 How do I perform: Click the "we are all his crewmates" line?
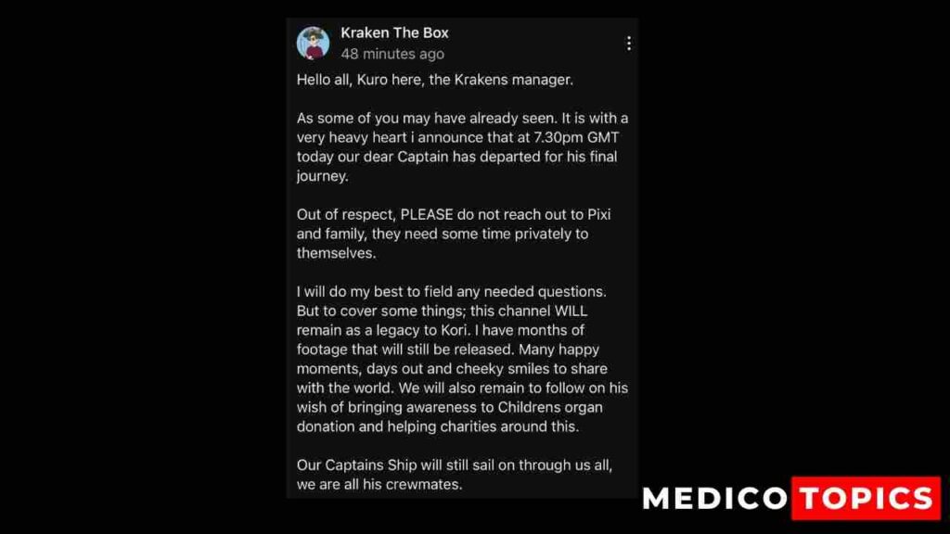[x=379, y=484]
